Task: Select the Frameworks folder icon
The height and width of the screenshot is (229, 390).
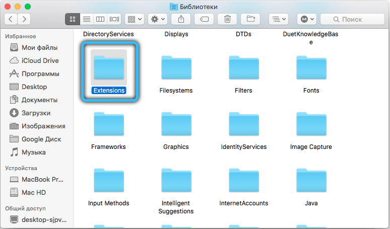Action: tap(109, 124)
